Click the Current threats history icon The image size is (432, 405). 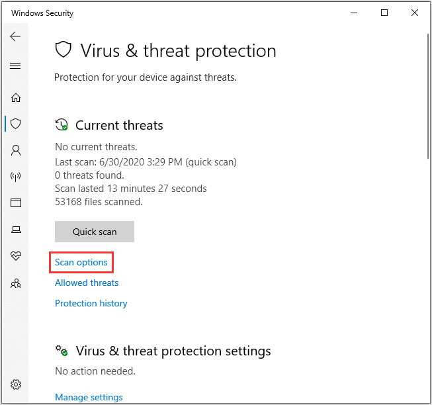[62, 124]
